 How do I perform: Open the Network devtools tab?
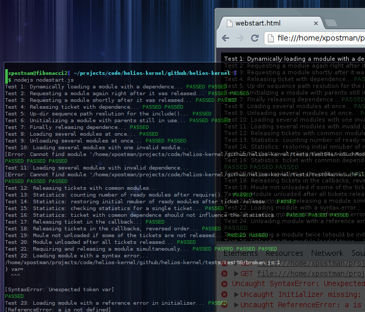click(327, 253)
